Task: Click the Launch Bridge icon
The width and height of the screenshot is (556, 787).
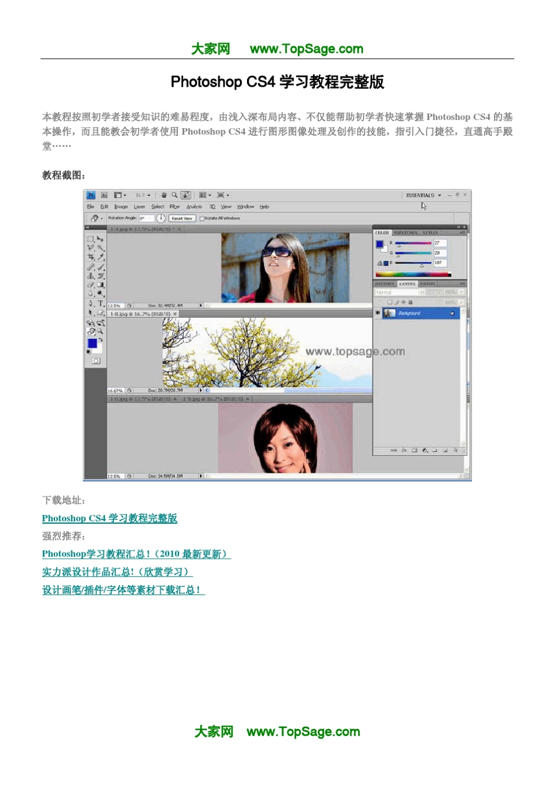Action: [104, 195]
